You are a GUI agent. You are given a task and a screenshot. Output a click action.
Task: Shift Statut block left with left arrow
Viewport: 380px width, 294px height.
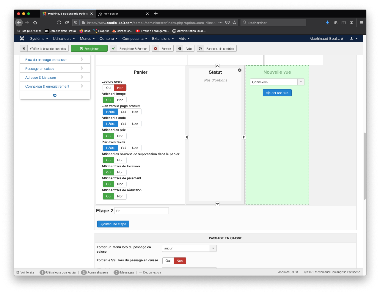click(187, 137)
